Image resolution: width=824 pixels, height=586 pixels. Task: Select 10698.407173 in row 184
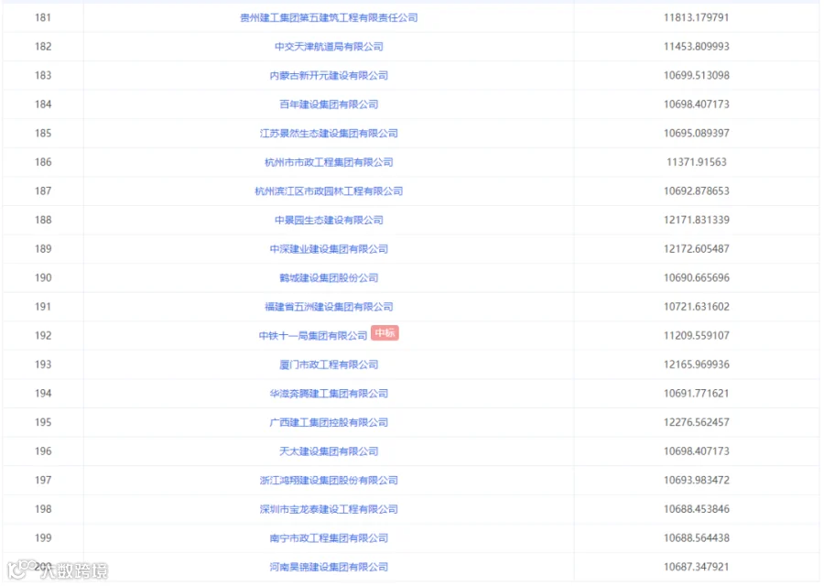click(x=697, y=104)
